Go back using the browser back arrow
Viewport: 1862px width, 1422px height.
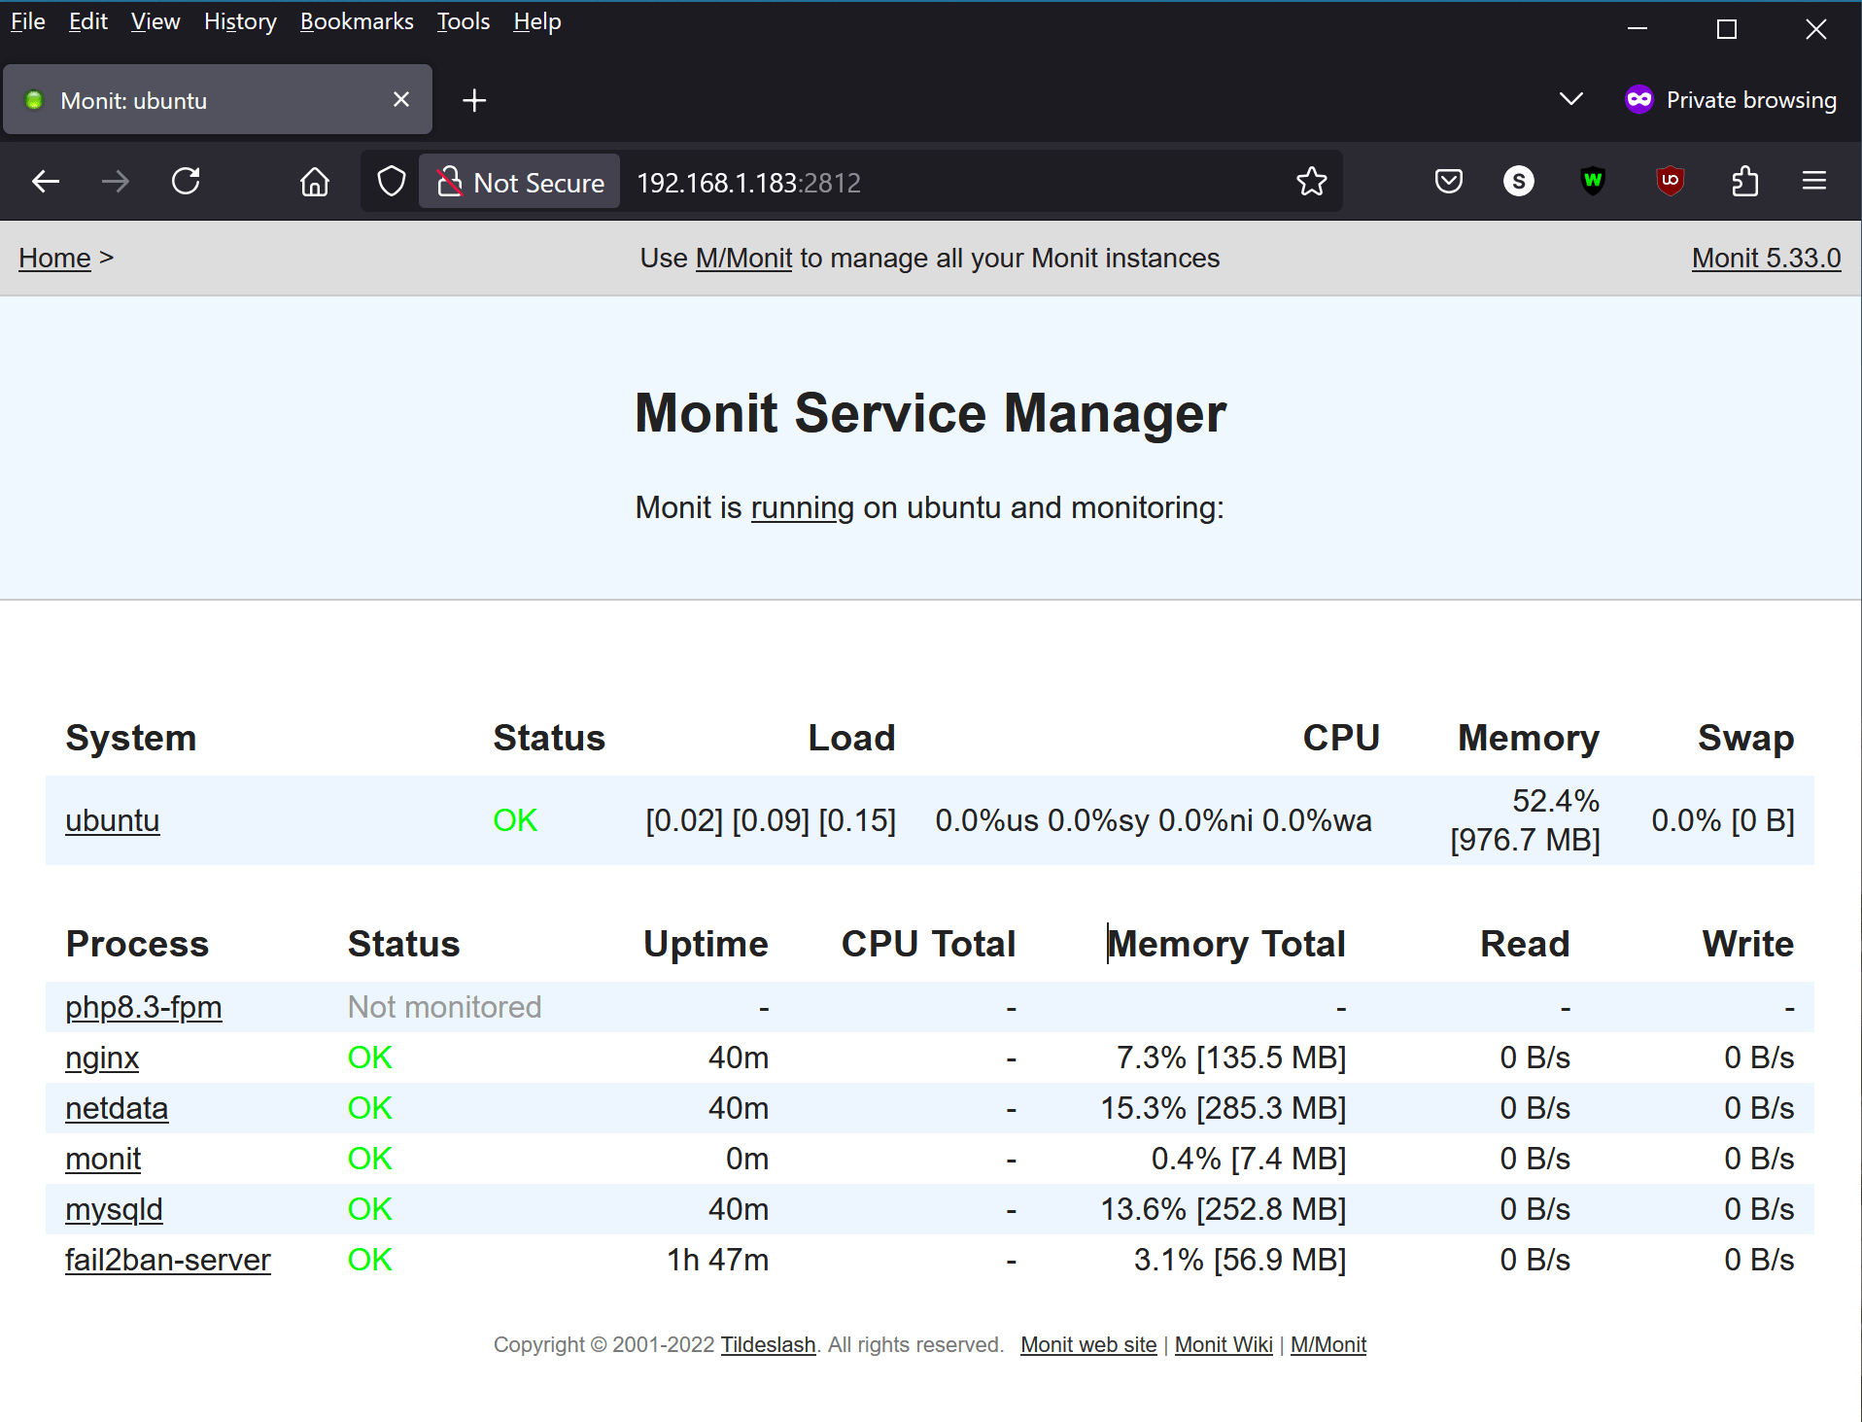pos(46,182)
